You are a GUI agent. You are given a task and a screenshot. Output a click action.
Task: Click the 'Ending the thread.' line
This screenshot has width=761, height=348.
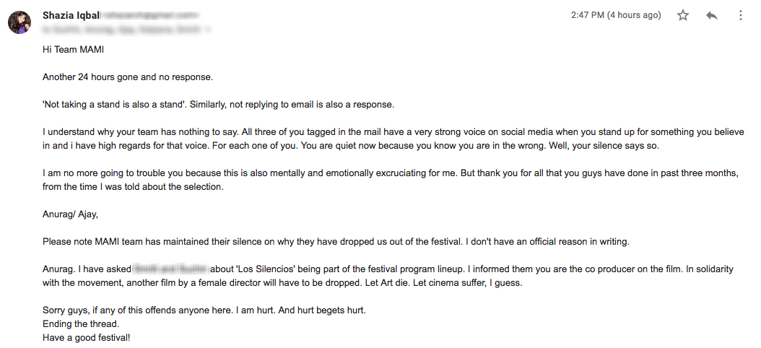point(81,323)
